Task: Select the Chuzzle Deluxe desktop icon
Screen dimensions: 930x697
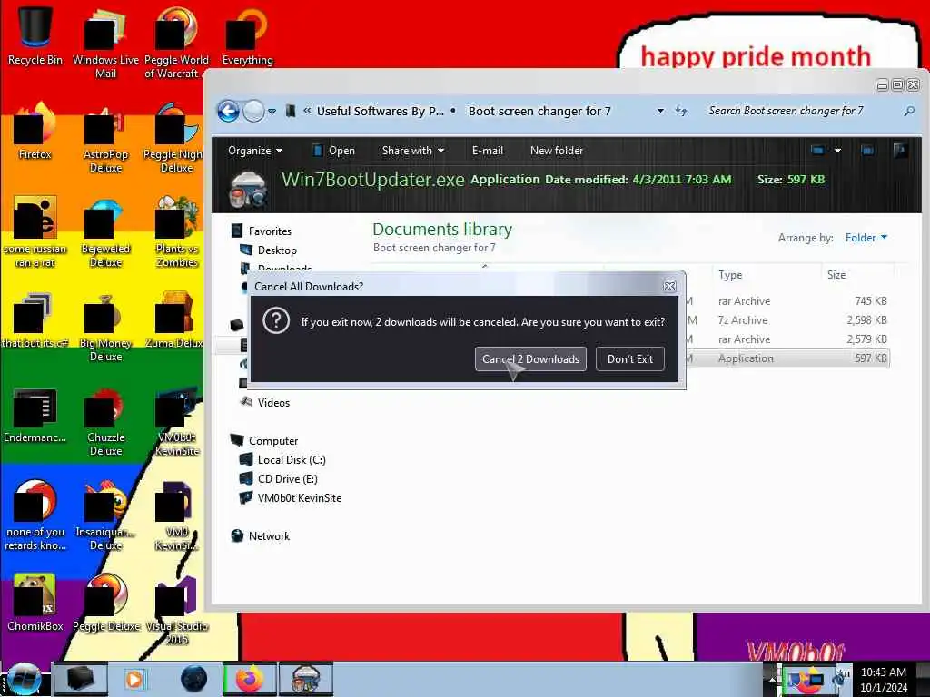Action: point(105,421)
